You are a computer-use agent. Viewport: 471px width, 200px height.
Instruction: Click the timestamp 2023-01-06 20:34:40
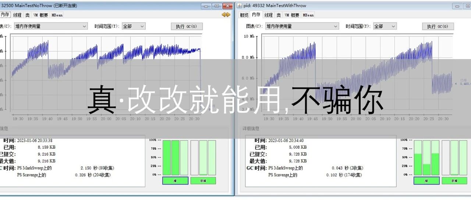click(286, 141)
